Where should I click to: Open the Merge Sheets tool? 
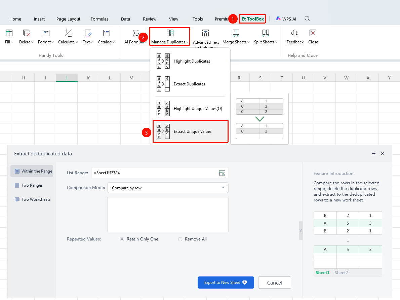(x=236, y=37)
